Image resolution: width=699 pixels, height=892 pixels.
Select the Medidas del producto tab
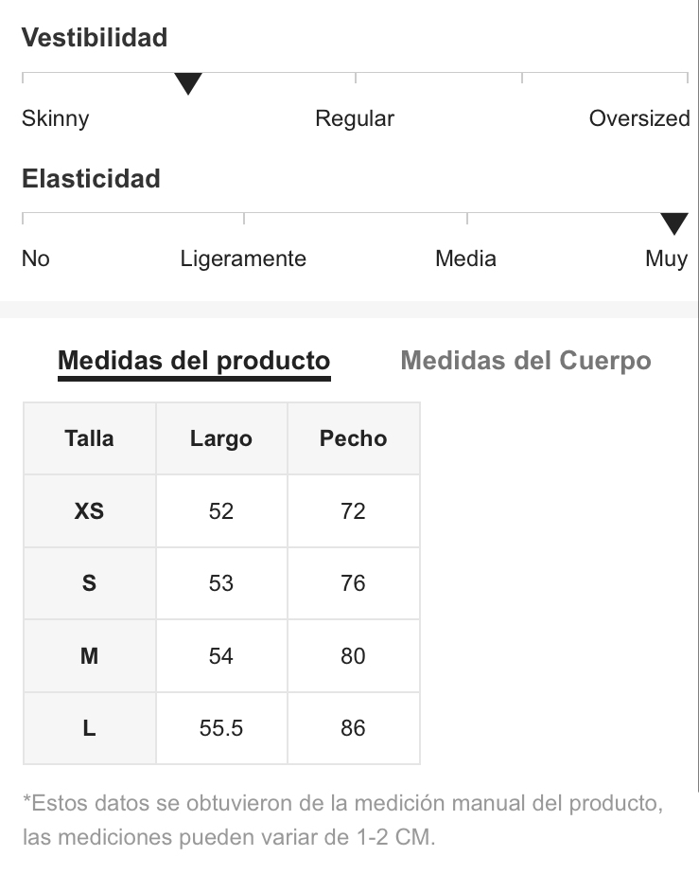click(x=194, y=362)
